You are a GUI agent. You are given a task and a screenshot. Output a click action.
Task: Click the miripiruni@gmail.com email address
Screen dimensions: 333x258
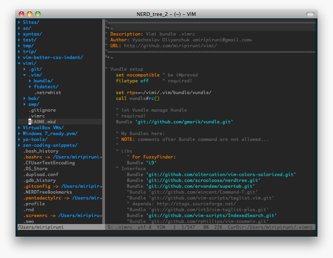coord(222,40)
